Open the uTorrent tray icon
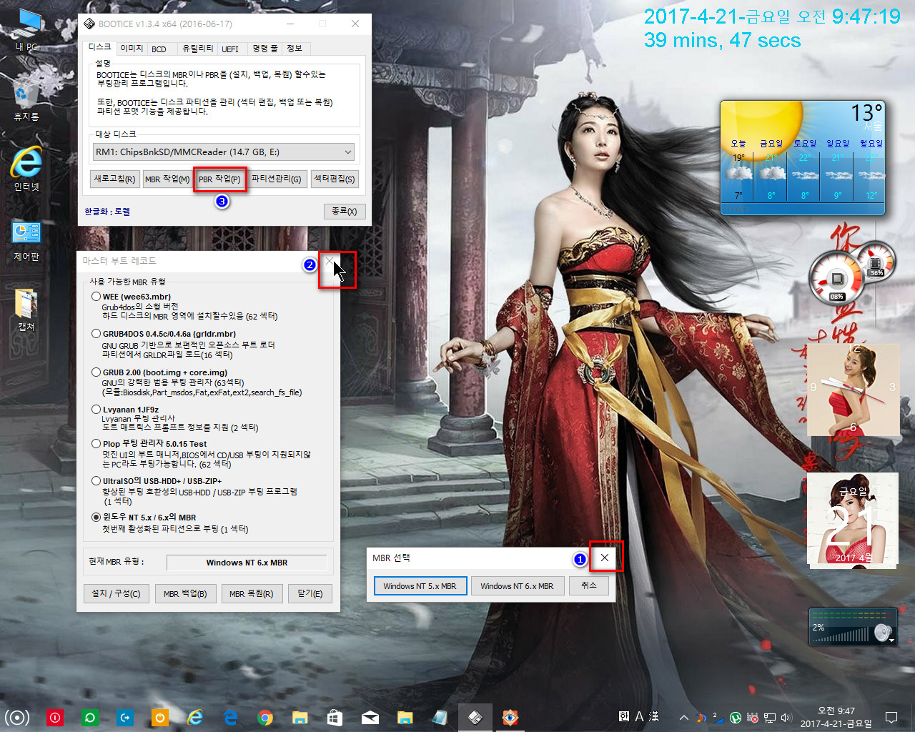Viewport: 915px width, 732px height. (735, 718)
